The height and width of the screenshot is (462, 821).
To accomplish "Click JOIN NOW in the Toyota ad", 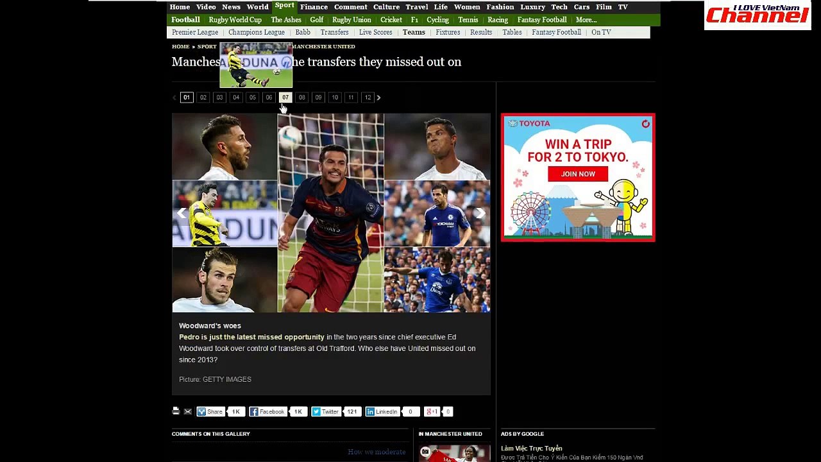I will pos(578,174).
